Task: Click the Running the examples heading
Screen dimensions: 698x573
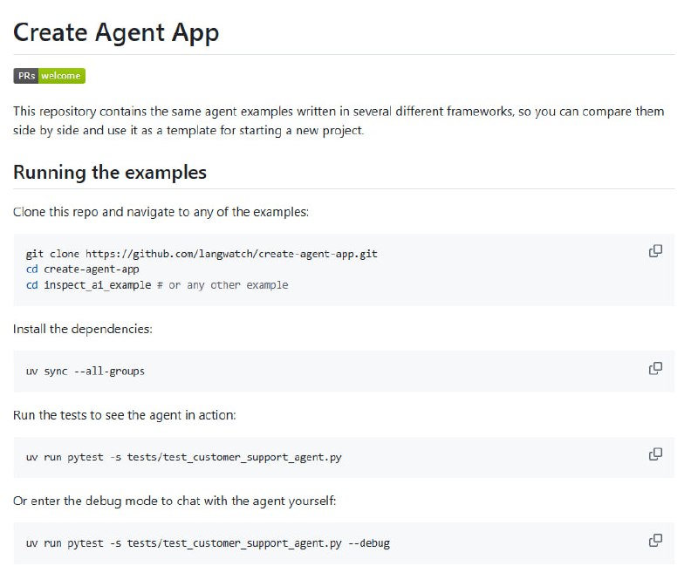Action: point(109,172)
